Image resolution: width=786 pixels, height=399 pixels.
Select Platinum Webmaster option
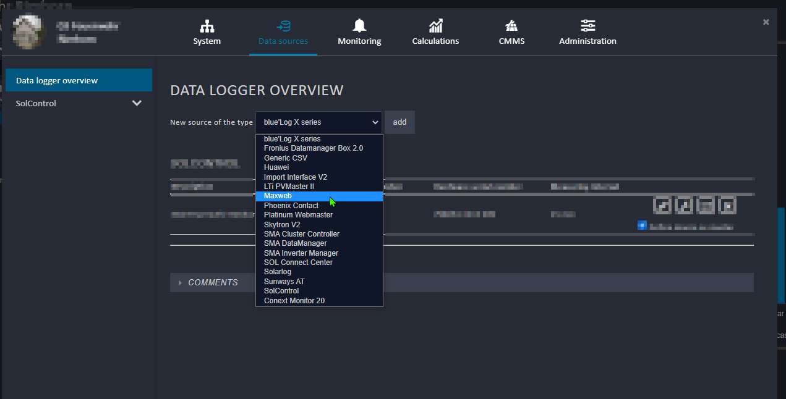pos(319,215)
